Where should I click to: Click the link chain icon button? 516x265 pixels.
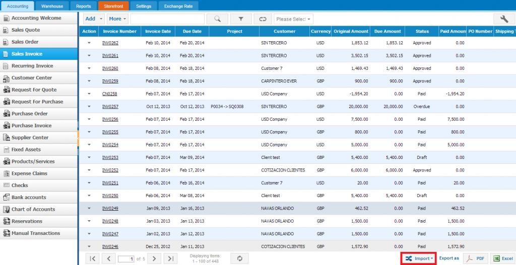point(263,19)
